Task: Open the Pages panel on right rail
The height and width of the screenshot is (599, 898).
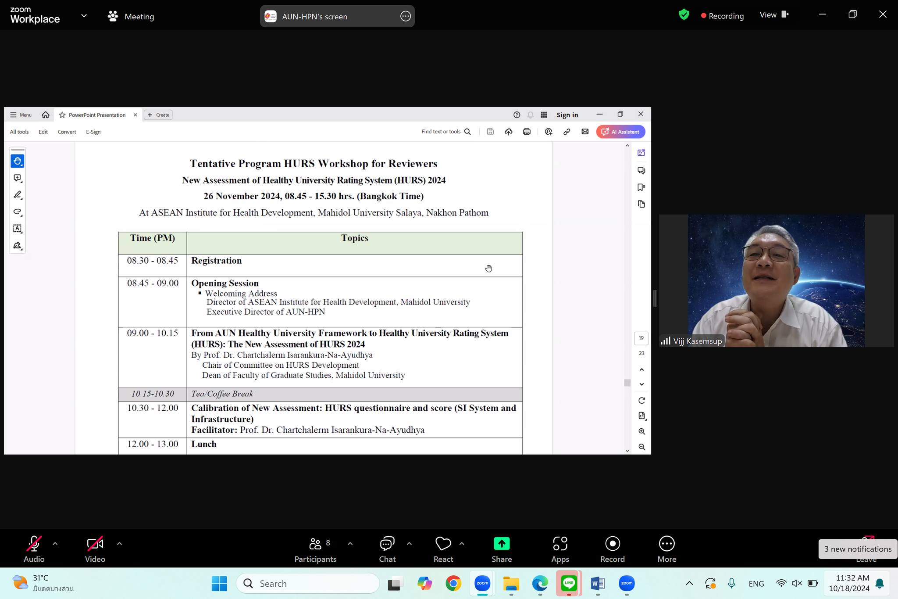Action: (x=641, y=204)
